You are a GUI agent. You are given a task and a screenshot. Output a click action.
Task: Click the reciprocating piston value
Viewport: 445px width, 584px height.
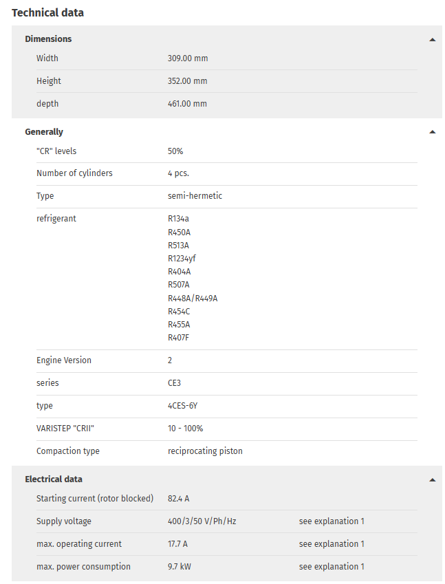[x=205, y=451]
